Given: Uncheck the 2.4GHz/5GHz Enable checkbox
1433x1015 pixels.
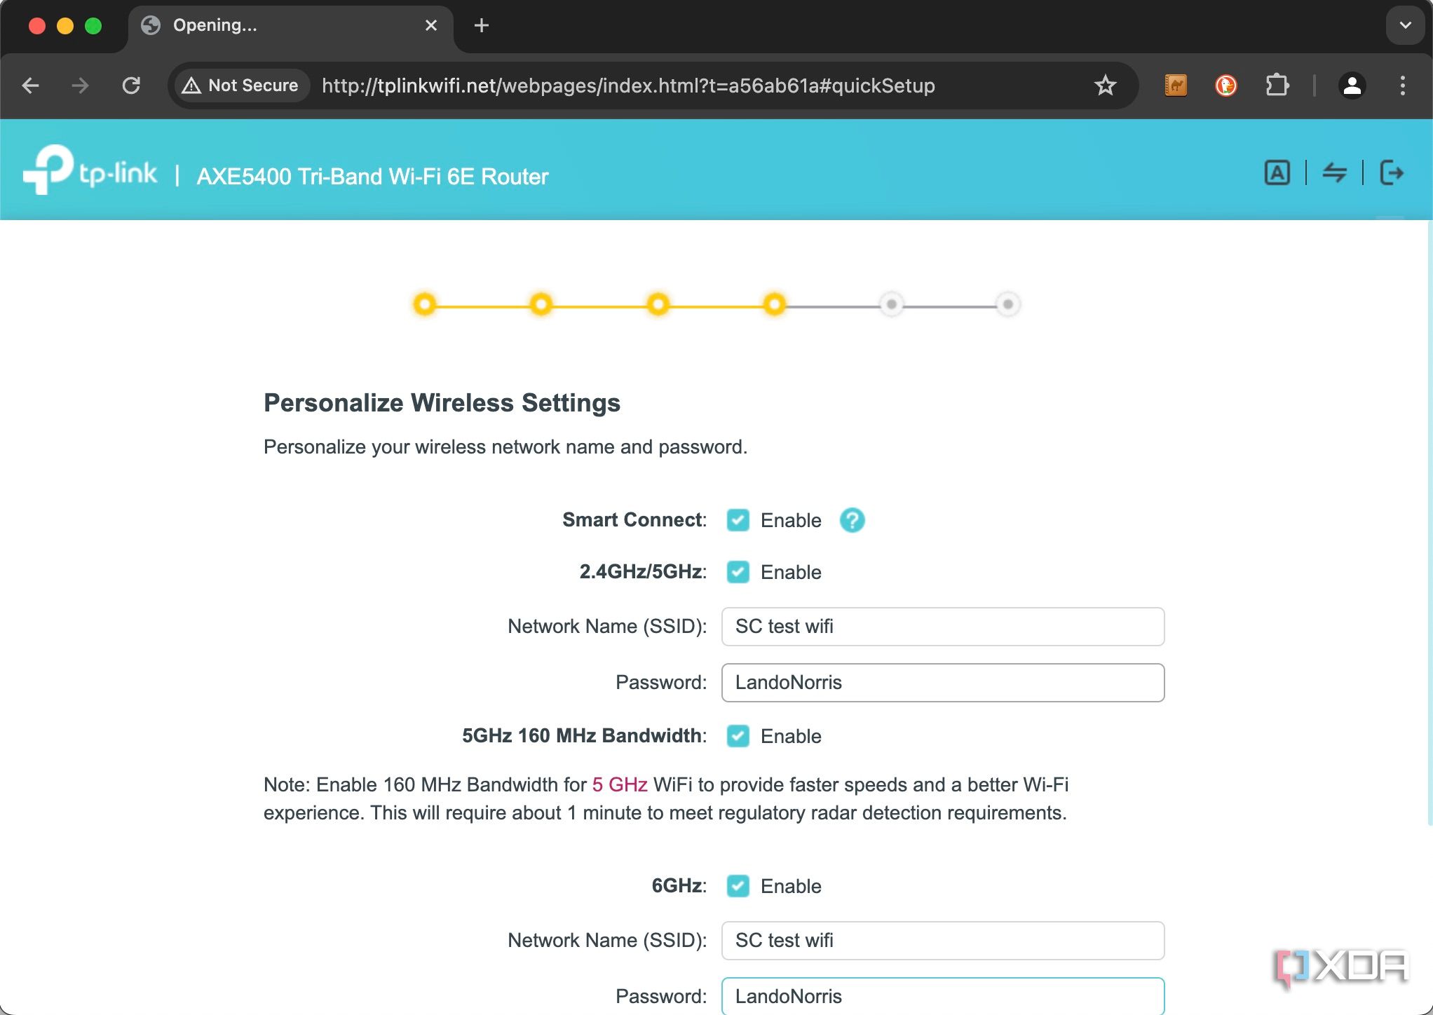Looking at the screenshot, I should point(738,572).
